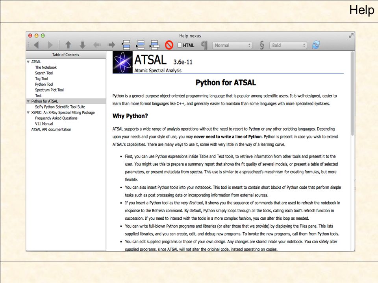Click the content pane vertical scrollbar
The height and width of the screenshot is (283, 378).
click(x=352, y=94)
